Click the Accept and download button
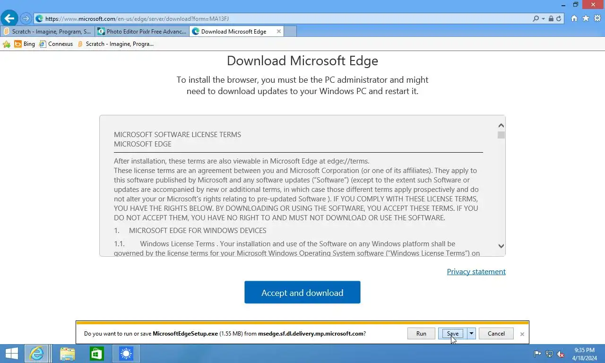 pos(302,293)
